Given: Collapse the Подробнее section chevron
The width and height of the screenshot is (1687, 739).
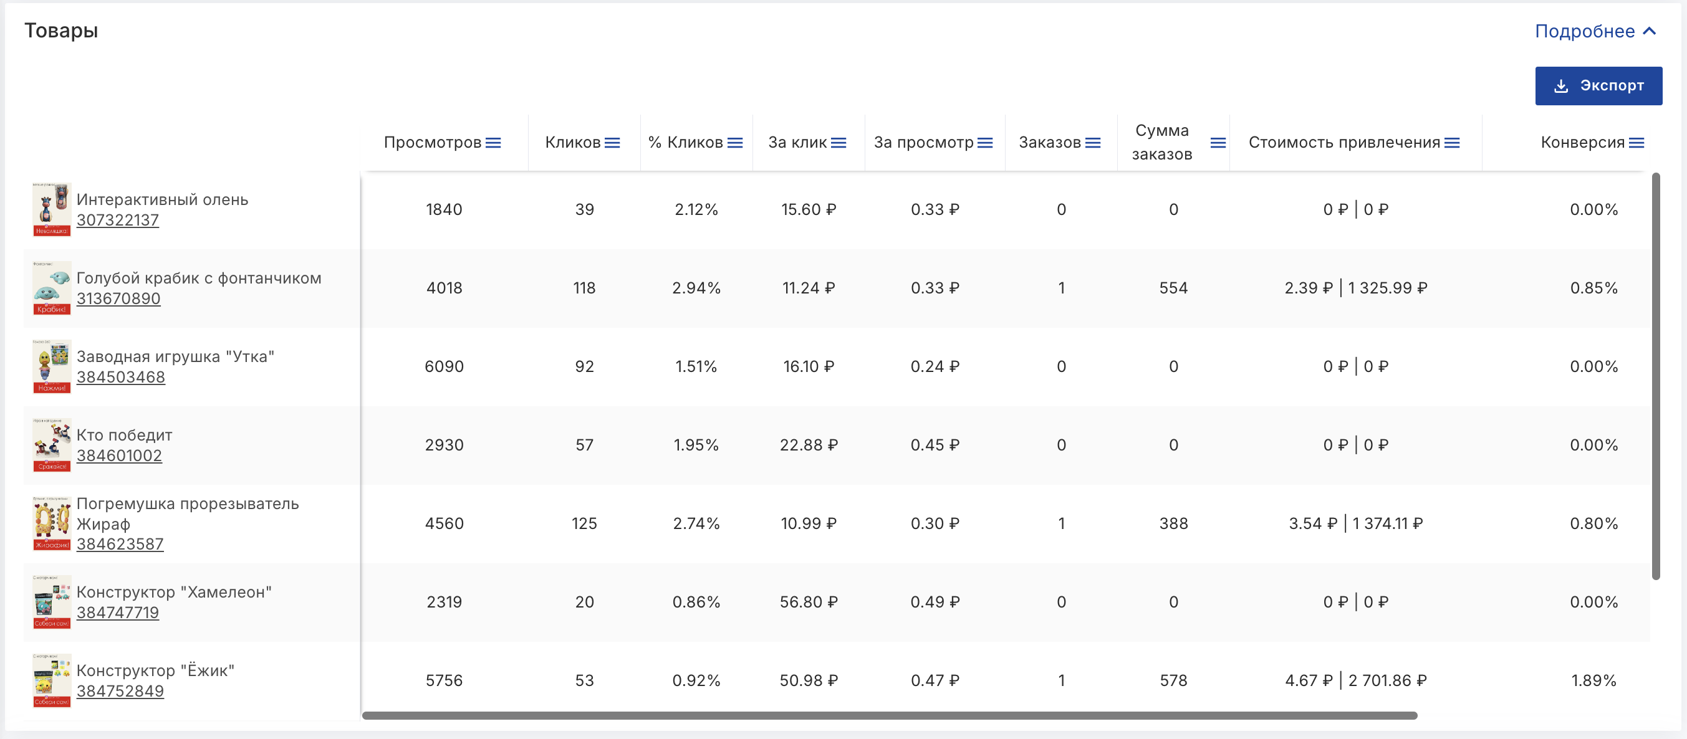Looking at the screenshot, I should tap(1650, 31).
